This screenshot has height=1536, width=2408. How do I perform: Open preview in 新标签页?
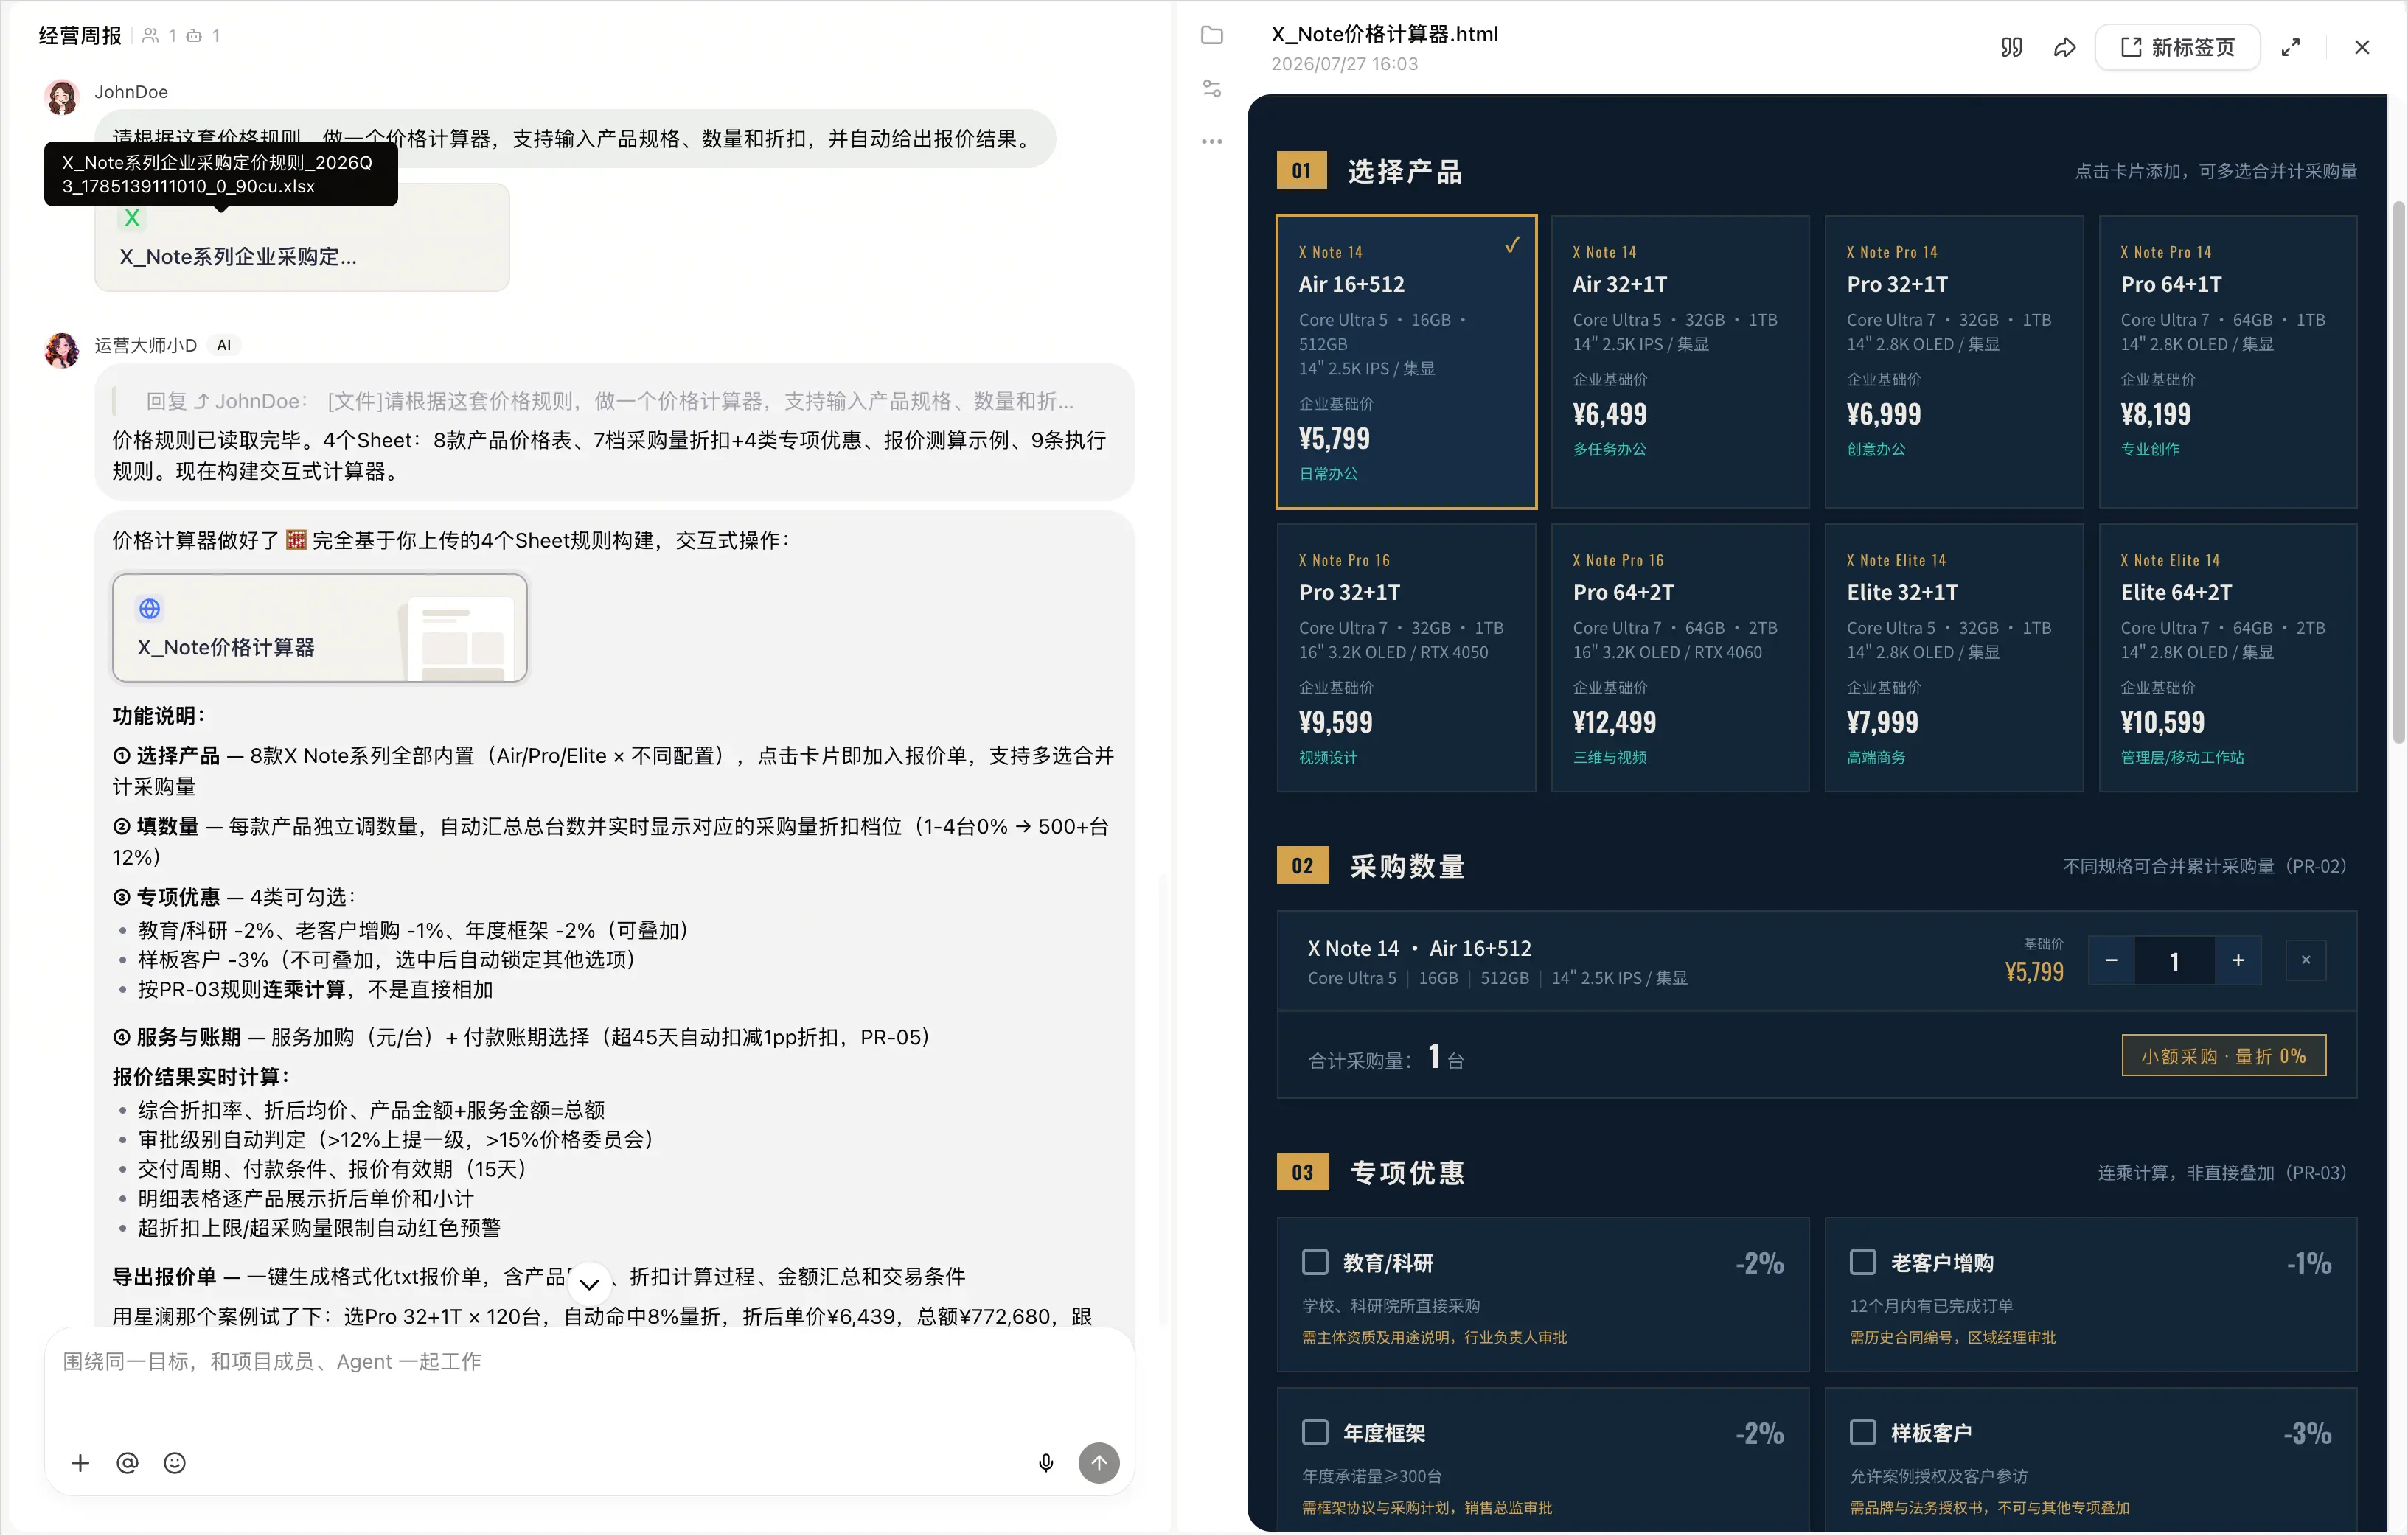pos(2177,47)
